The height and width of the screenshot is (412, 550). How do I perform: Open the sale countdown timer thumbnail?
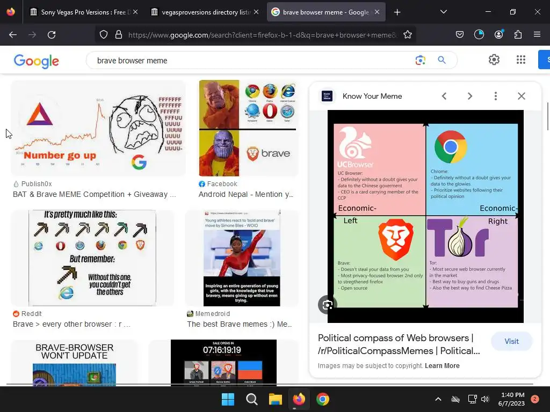pyautogui.click(x=223, y=363)
